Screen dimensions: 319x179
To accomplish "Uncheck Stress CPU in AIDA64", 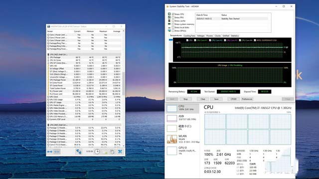I will click(x=173, y=14).
